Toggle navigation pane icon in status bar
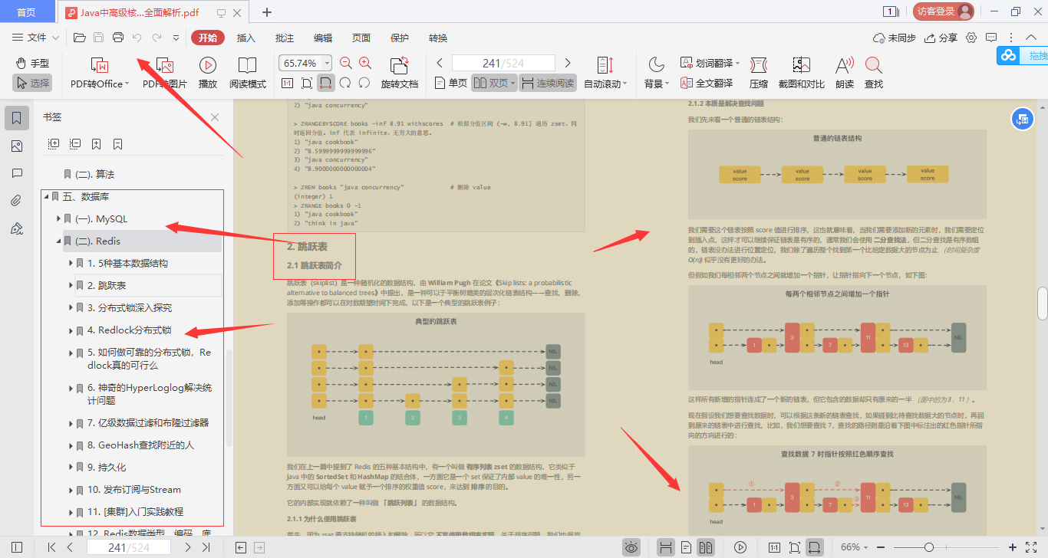The width and height of the screenshot is (1048, 558). point(17,547)
